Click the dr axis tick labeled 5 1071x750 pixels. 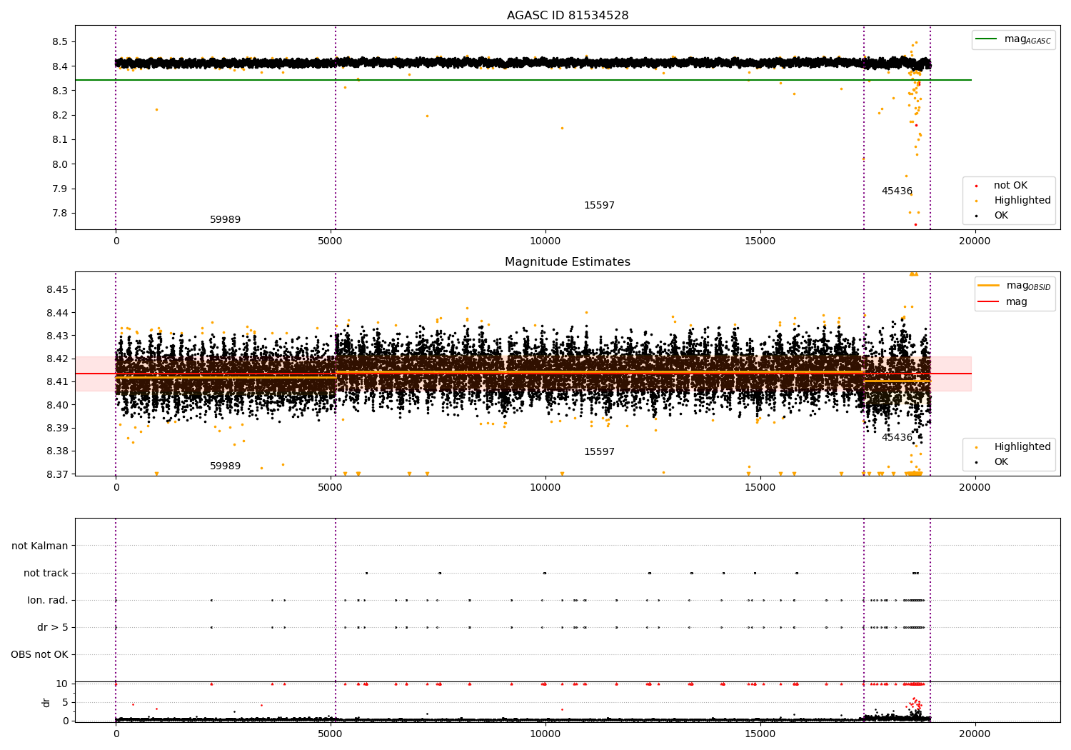(x=66, y=703)
